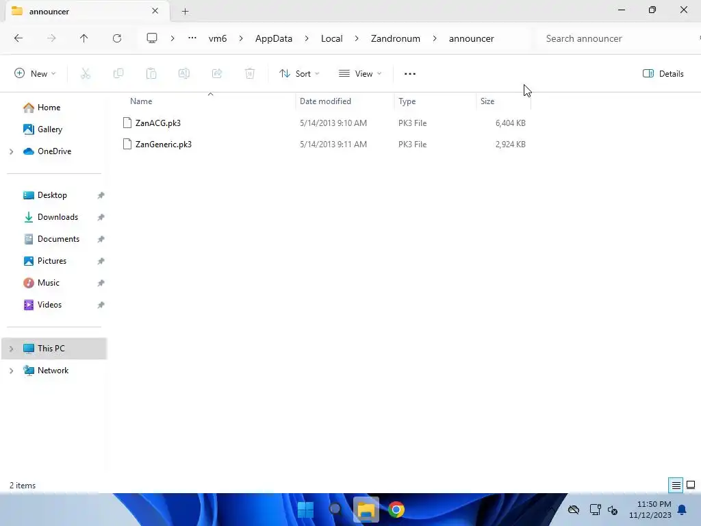Navigate to AppData in breadcrumb
This screenshot has height=526, width=701.
tap(274, 38)
